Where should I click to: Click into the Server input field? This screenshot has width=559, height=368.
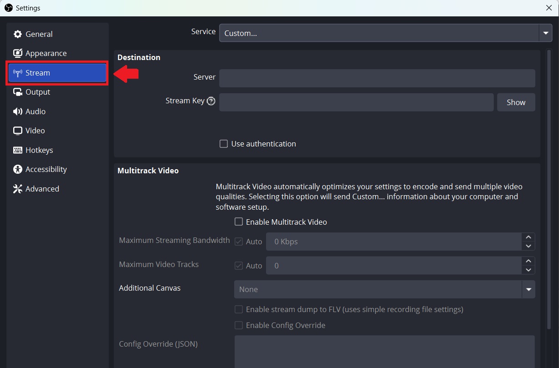pos(377,78)
